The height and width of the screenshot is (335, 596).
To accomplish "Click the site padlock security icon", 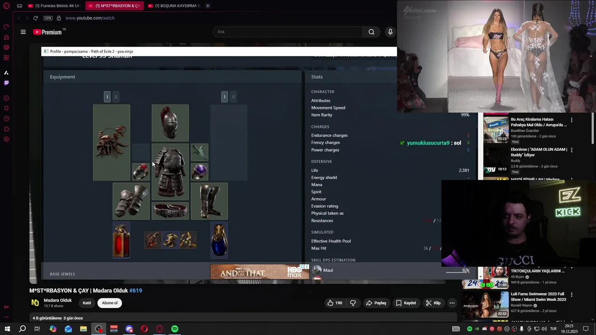I will pos(59,18).
